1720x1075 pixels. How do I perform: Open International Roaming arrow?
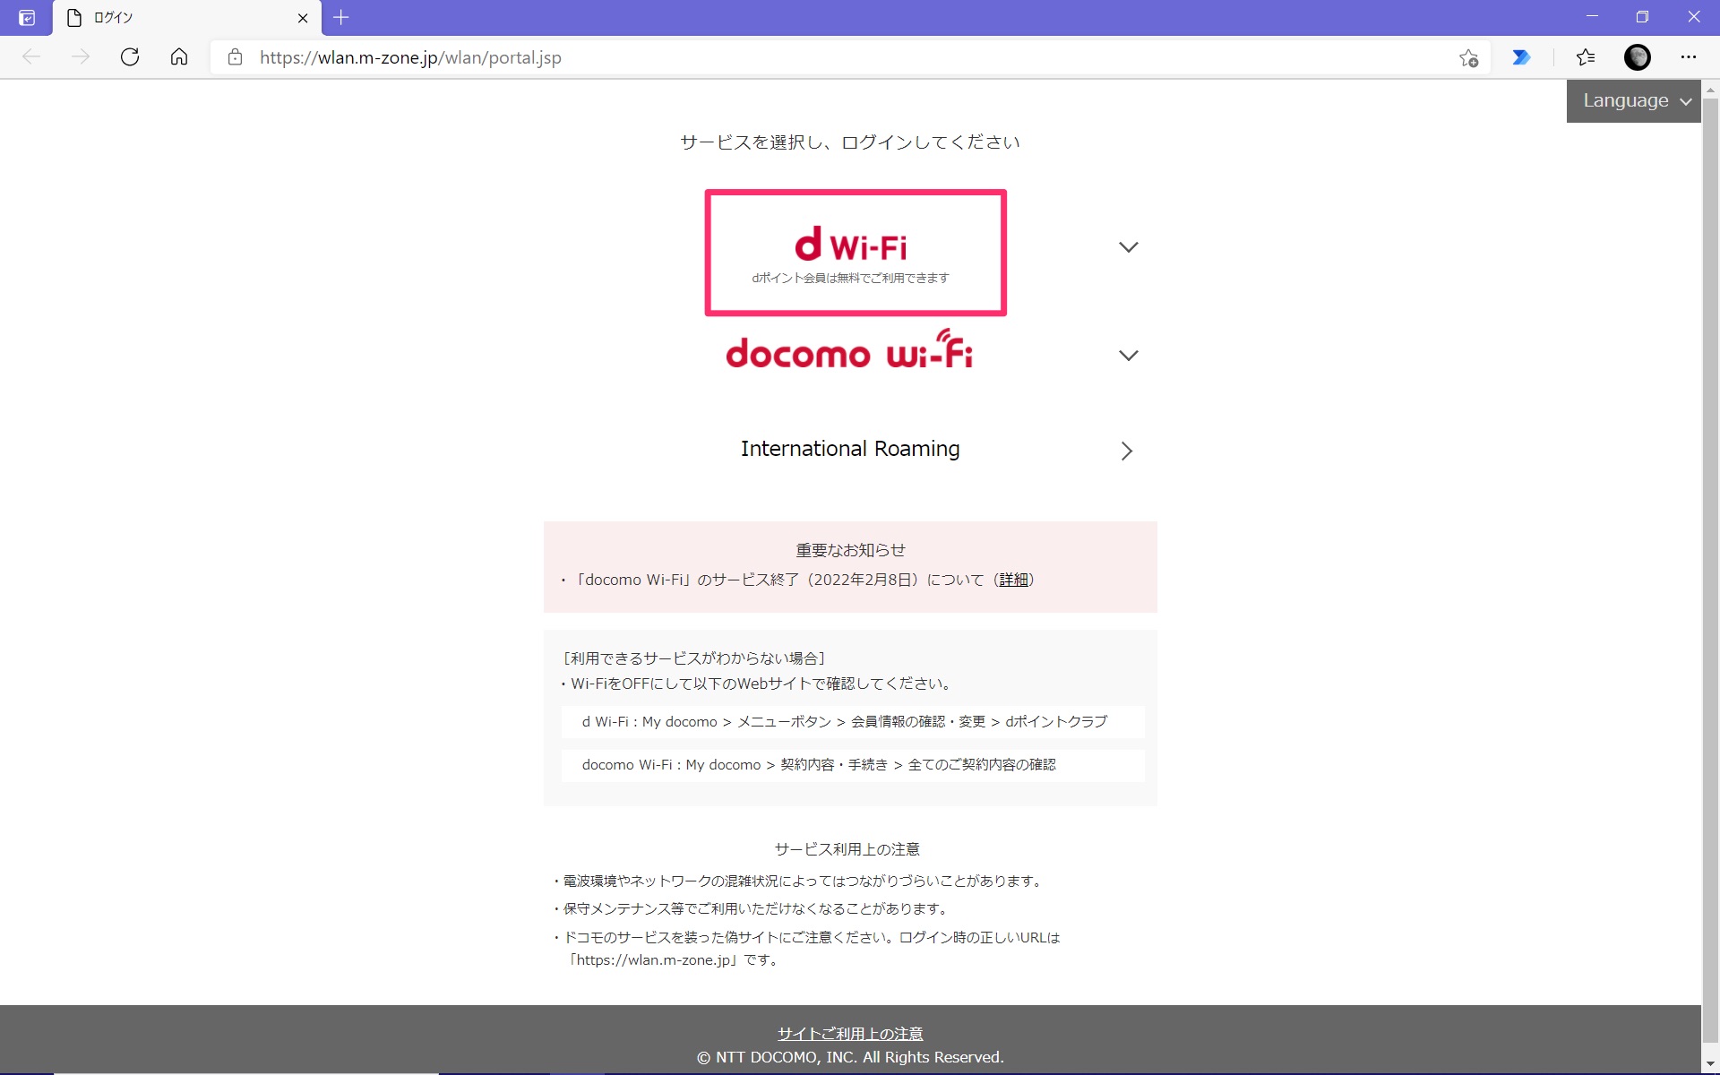1127,451
